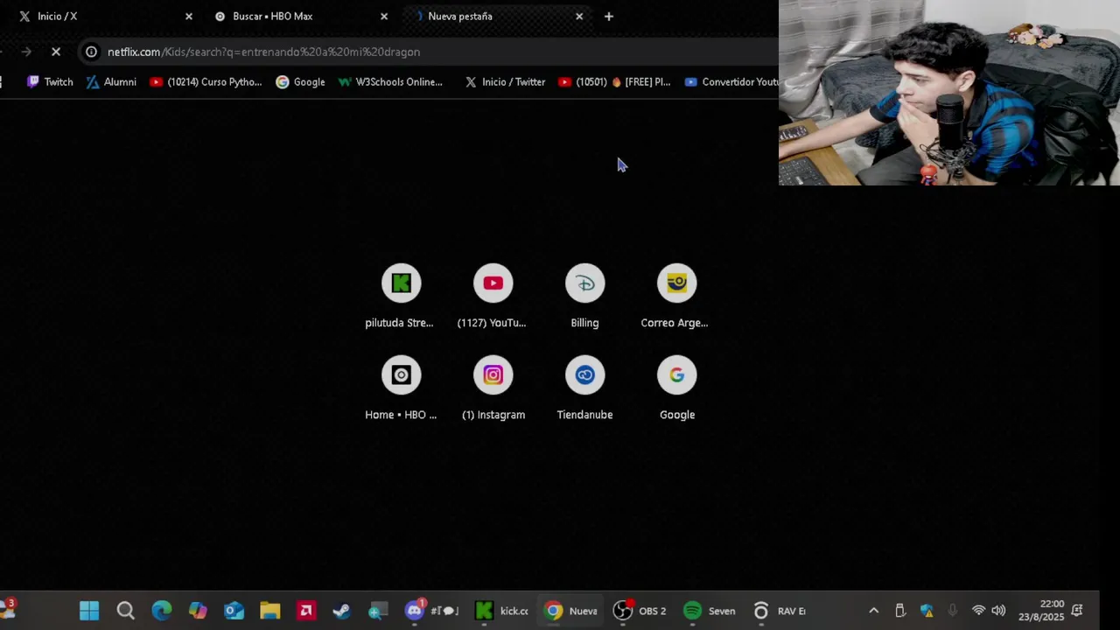
Task: Go forward with the arrow button
Action: click(x=26, y=52)
